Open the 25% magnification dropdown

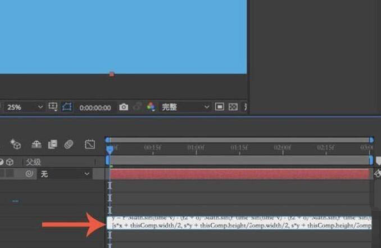(x=24, y=107)
